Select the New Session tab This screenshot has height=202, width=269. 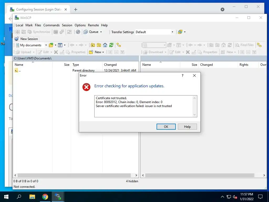pos(27,39)
